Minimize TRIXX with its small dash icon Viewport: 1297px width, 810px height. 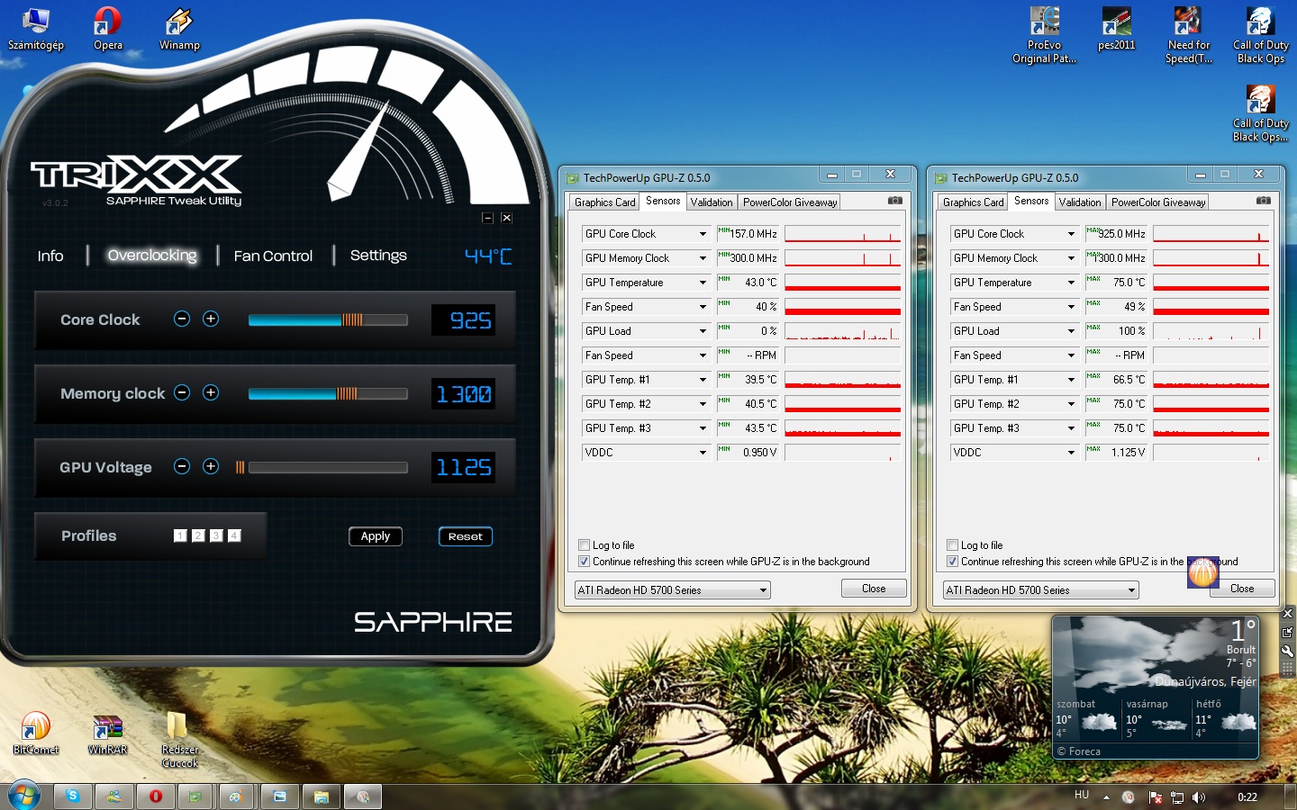click(487, 218)
